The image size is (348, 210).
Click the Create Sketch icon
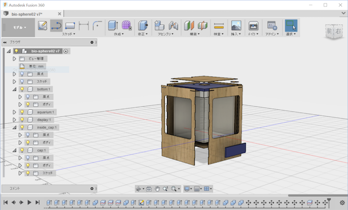click(x=42, y=25)
